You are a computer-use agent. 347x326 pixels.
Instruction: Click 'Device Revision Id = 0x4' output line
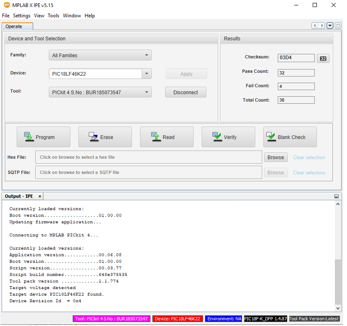(x=45, y=301)
